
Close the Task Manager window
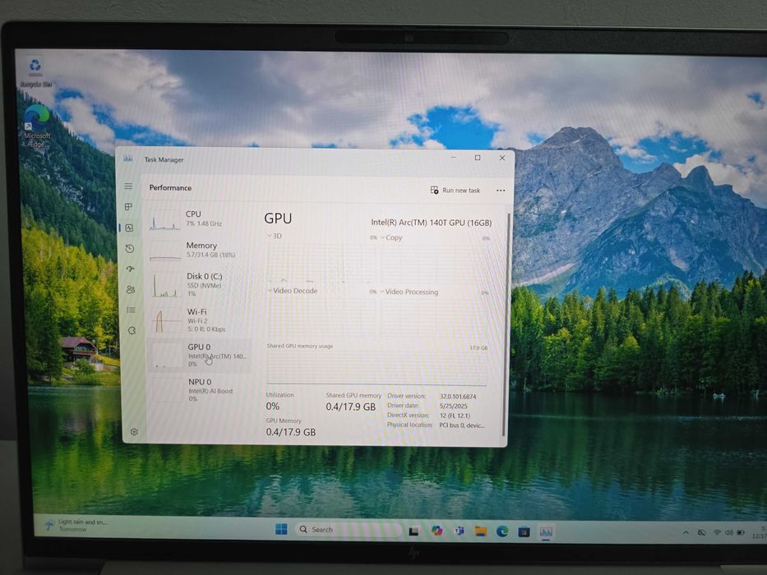[x=501, y=158]
